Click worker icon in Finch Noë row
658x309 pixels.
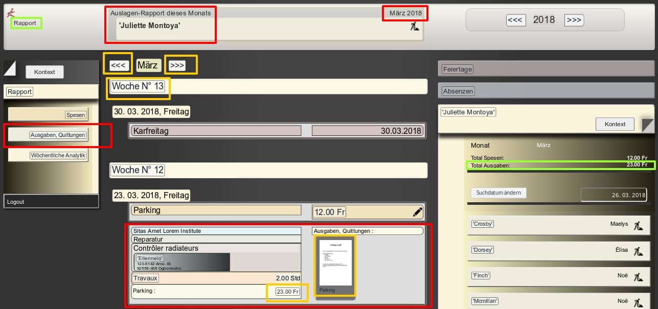638,276
